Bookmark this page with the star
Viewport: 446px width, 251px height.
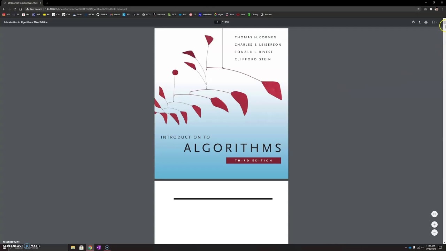(418, 9)
